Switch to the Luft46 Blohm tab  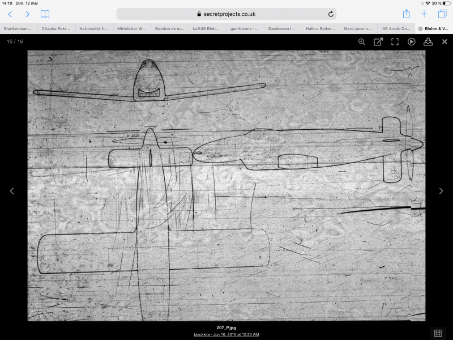tap(207, 28)
